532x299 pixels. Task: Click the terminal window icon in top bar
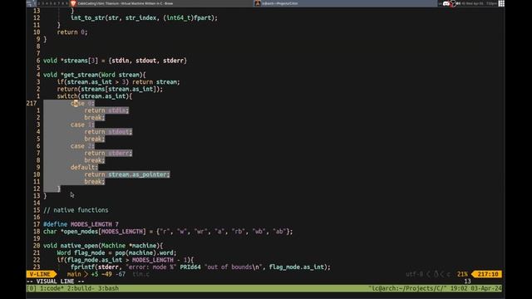(258, 3)
